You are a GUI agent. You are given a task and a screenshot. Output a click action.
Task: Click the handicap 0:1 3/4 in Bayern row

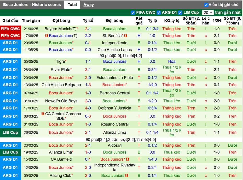(152, 29)
